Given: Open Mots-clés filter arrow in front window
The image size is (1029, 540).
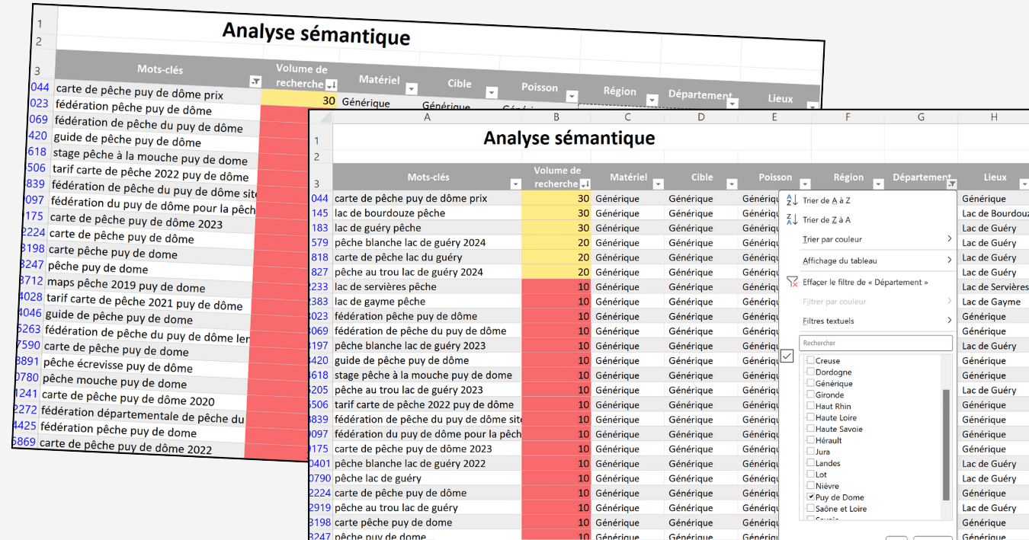Looking at the screenshot, I should click(515, 184).
